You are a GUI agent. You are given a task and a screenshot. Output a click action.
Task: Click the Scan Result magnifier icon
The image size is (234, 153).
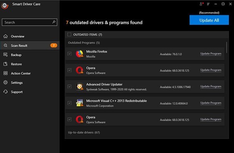tap(5, 46)
